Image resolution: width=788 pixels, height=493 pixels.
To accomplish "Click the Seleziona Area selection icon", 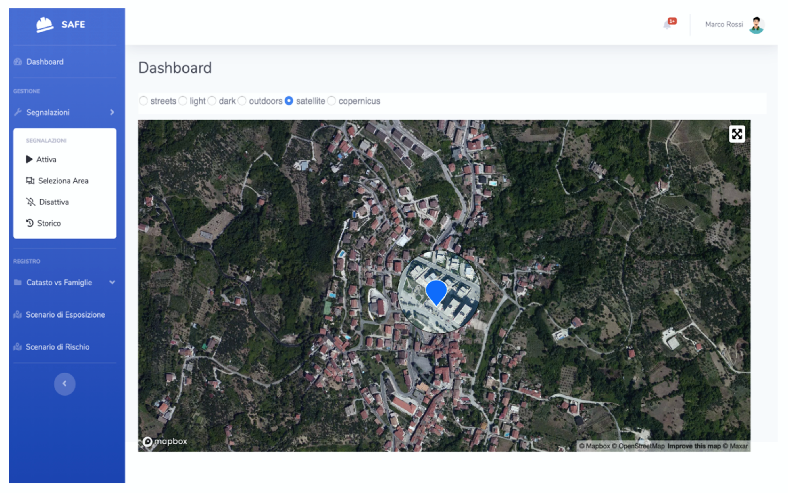I will (30, 181).
